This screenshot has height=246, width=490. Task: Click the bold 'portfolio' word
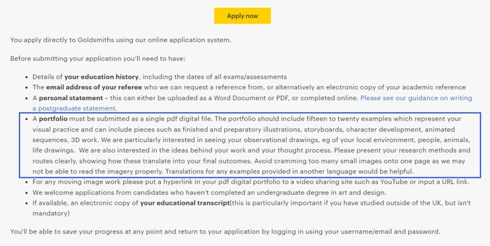(53, 119)
